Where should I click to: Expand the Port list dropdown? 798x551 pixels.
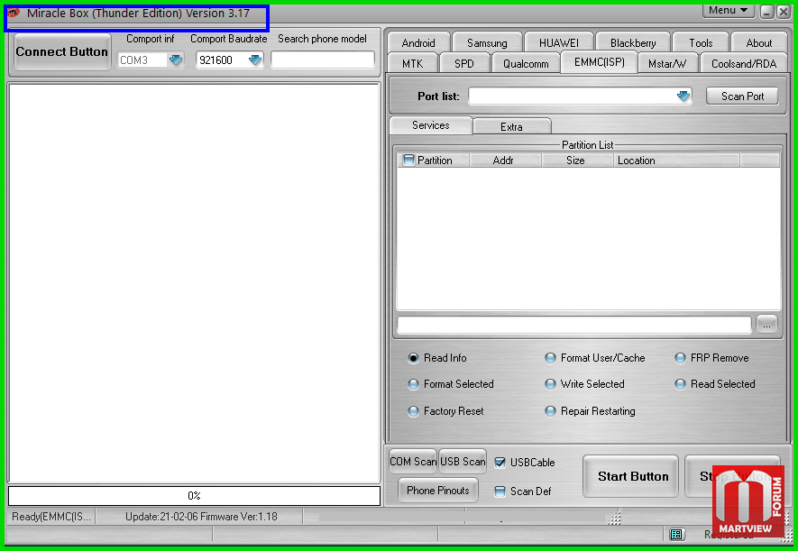683,96
